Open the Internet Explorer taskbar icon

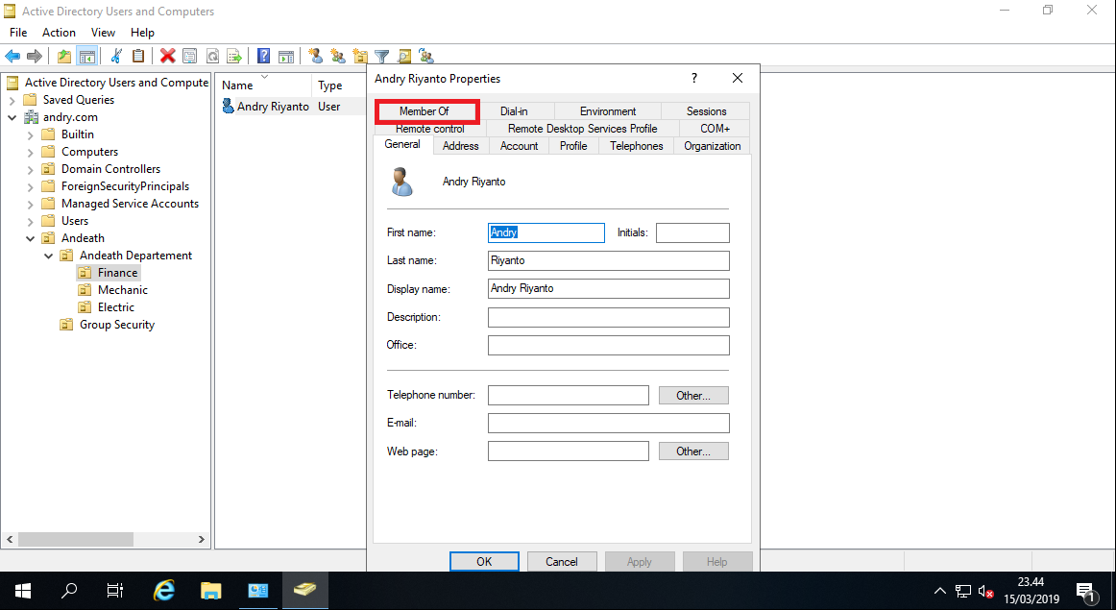pyautogui.click(x=163, y=590)
